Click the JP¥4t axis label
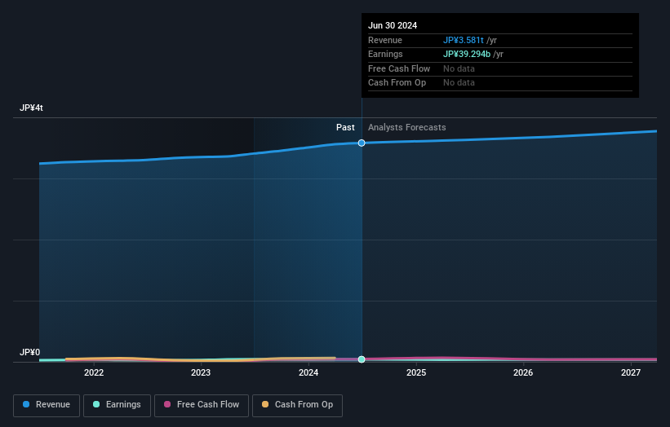This screenshot has height=427, width=670. click(x=31, y=108)
